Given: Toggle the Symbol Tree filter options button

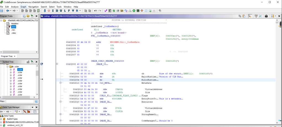Looking at the screenshot, I should tap(36, 101).
